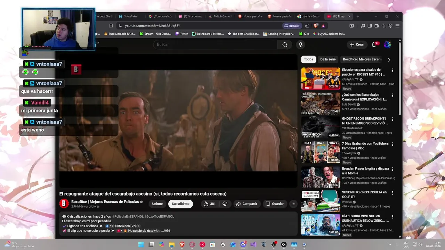Click the #BoxofficeESPANOL hashtag

[159, 216]
